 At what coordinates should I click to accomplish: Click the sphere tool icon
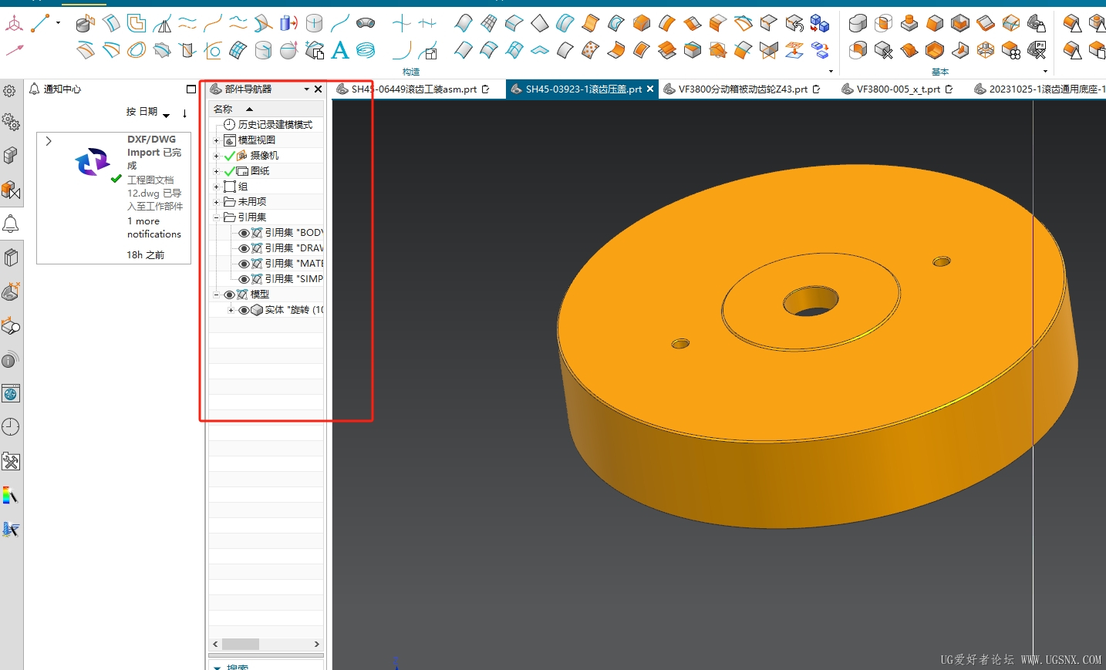pyautogui.click(x=288, y=51)
